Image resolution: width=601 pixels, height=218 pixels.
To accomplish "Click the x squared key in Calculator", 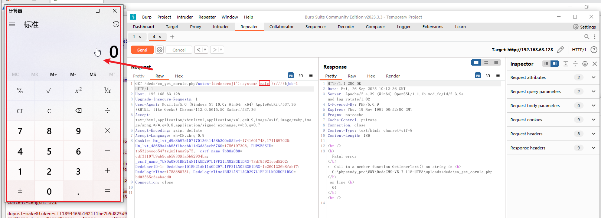I will click(78, 90).
